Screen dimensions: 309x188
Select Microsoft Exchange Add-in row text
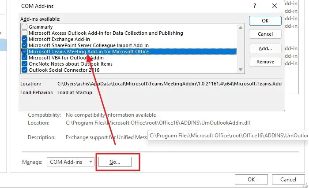click(59, 39)
